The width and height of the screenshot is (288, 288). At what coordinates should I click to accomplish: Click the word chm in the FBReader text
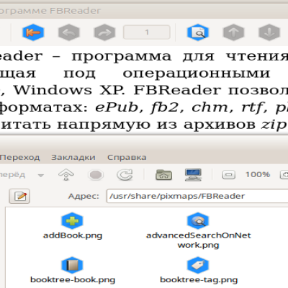tap(210, 107)
